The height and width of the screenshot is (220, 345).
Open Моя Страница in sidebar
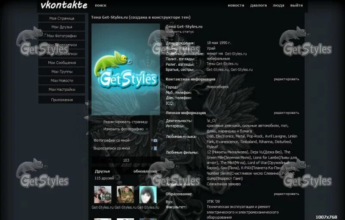[62, 18]
